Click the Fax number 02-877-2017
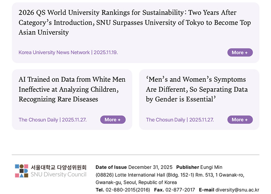Image resolution: width=271 pixels, height=194 pixels. pos(180,190)
